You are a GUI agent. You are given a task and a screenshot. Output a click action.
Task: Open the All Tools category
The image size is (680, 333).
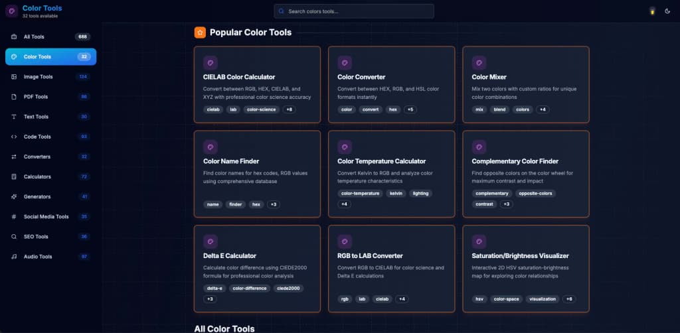click(50, 36)
